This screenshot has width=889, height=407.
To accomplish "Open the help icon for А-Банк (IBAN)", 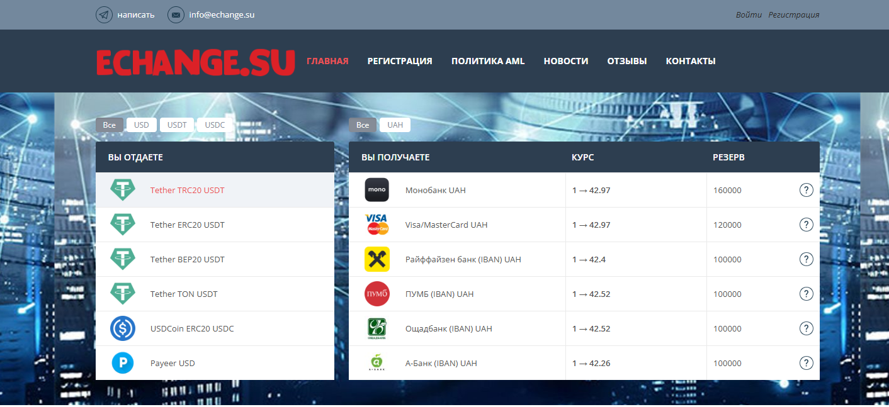I will 807,363.
